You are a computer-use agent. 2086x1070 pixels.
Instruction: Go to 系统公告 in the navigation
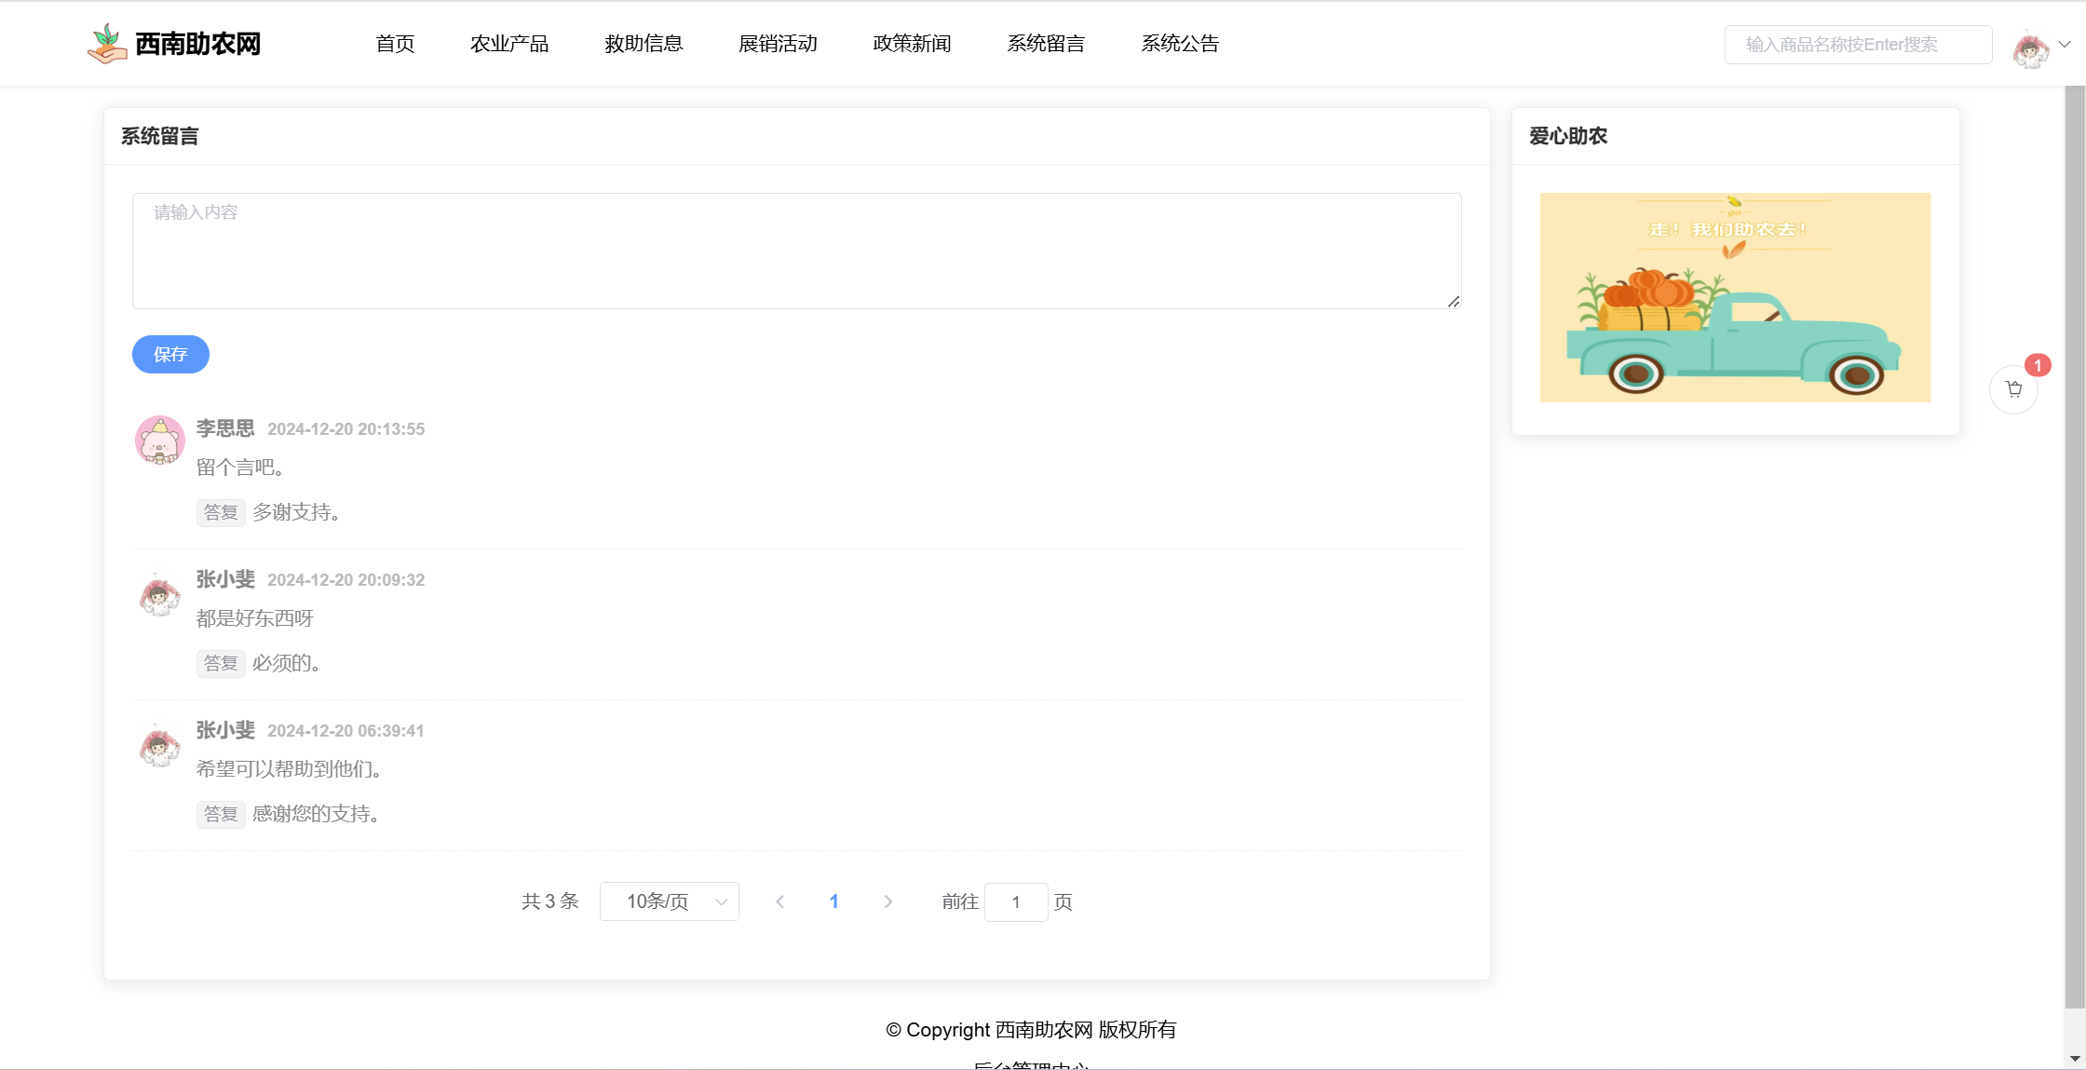tap(1180, 44)
